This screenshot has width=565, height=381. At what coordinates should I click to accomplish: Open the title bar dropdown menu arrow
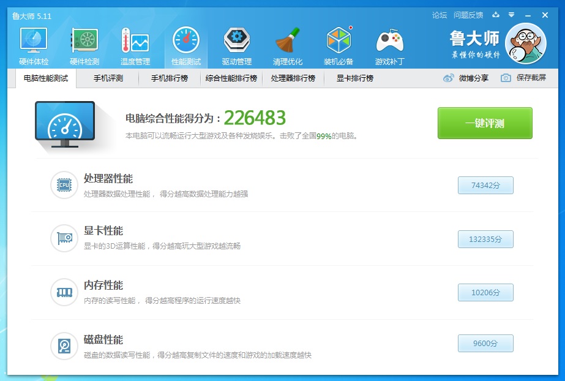(x=511, y=15)
